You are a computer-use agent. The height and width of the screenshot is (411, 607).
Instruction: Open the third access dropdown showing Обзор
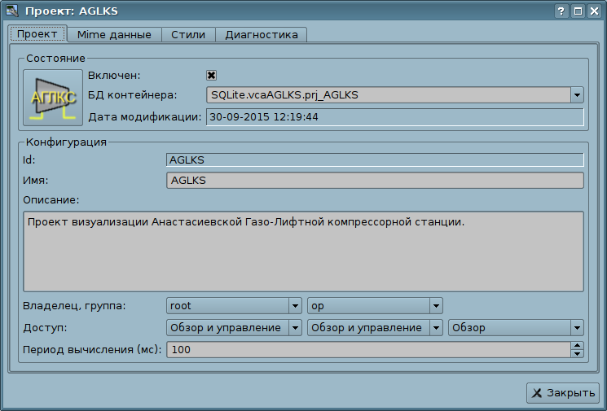click(577, 327)
